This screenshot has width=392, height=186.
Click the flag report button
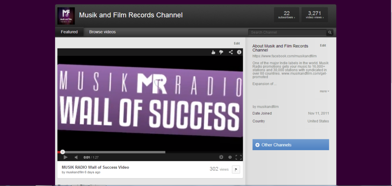coord(236,170)
